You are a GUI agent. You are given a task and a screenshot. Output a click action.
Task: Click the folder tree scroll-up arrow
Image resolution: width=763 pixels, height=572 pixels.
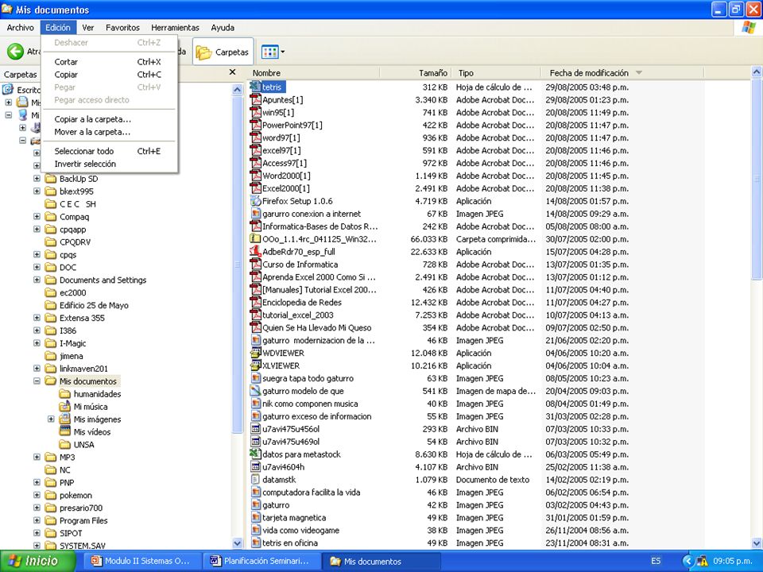coord(237,90)
